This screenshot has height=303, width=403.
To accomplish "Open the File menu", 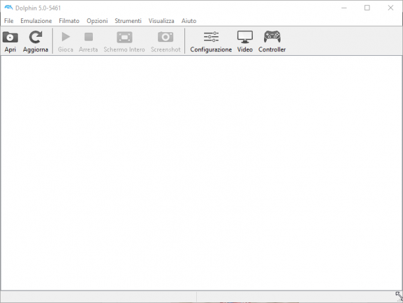I will tap(9, 21).
